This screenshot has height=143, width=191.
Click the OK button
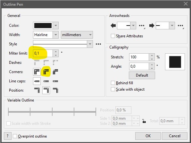(x=148, y=136)
